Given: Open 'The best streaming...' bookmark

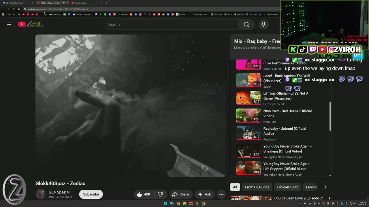Looking at the screenshot, I should (x=82, y=14).
